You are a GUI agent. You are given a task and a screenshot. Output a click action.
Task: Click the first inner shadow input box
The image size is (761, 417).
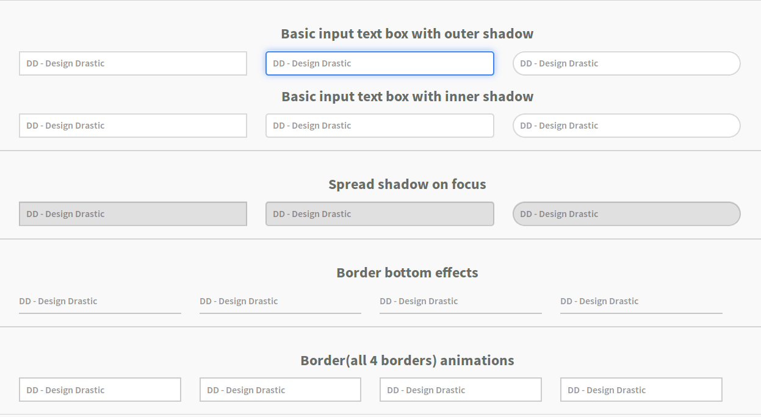[132, 126]
